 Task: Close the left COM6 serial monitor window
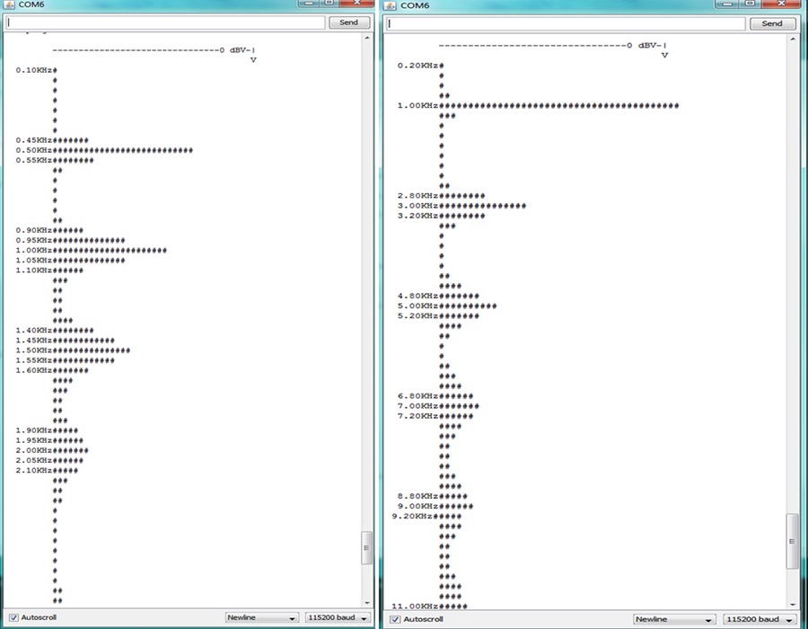356,3
